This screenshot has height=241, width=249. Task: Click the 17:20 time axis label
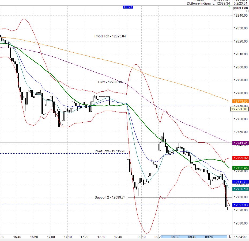click(84, 237)
